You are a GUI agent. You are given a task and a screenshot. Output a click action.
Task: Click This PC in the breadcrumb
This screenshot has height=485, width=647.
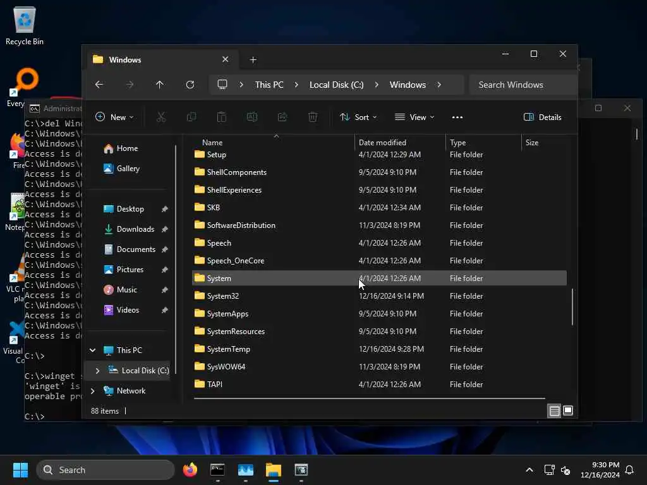[x=269, y=85]
